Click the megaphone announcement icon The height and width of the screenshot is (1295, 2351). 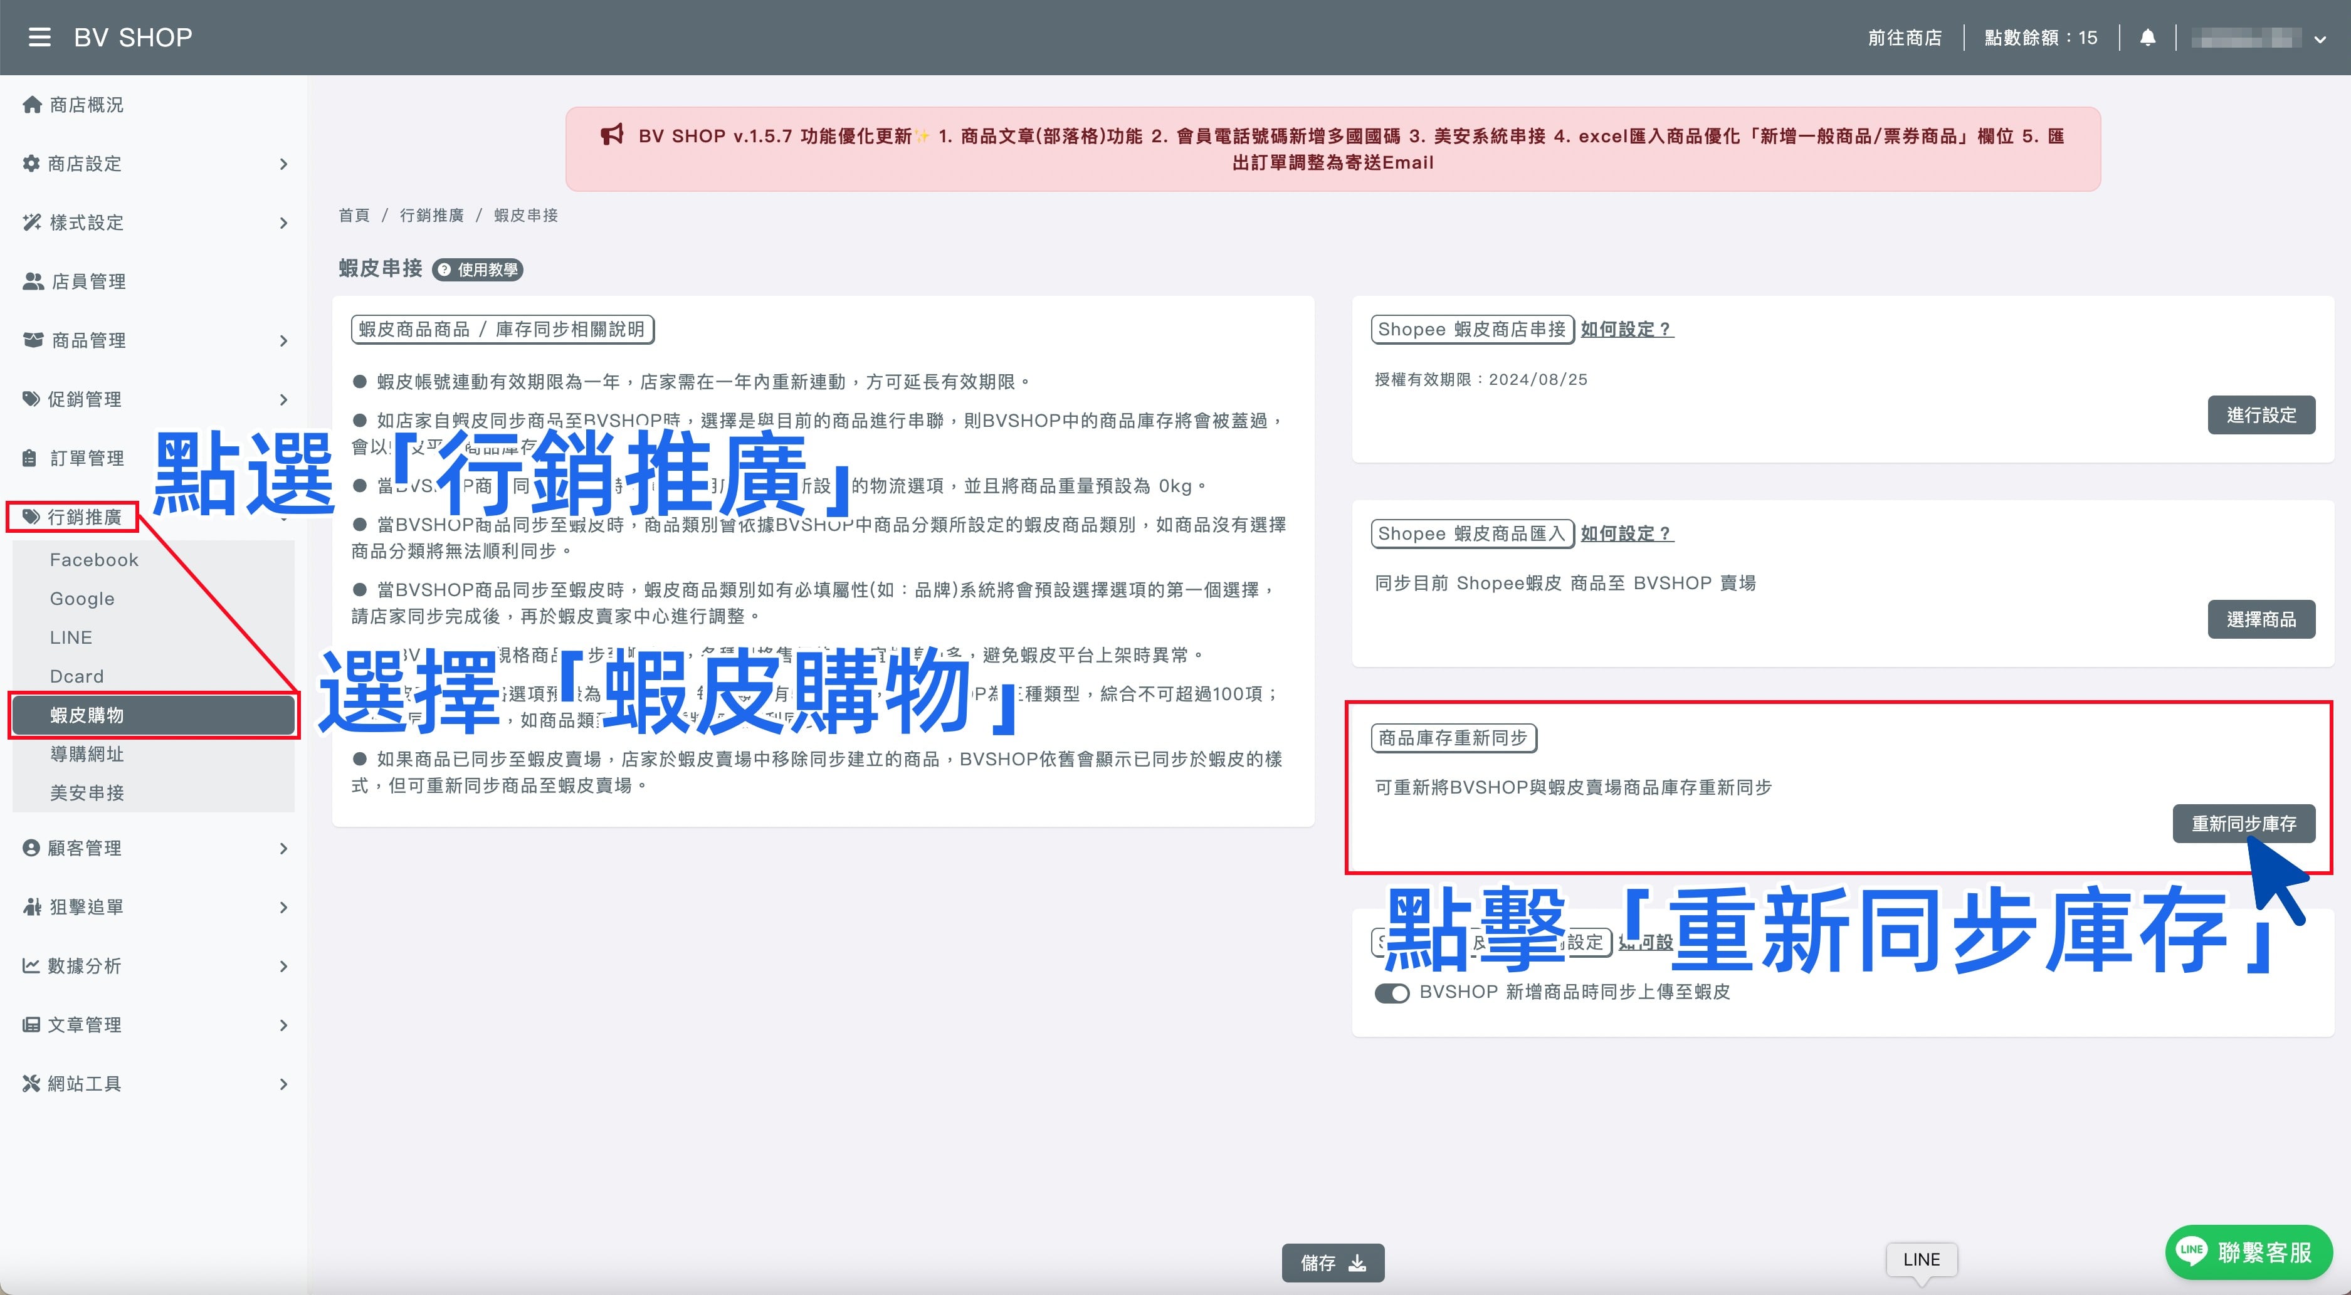click(611, 135)
